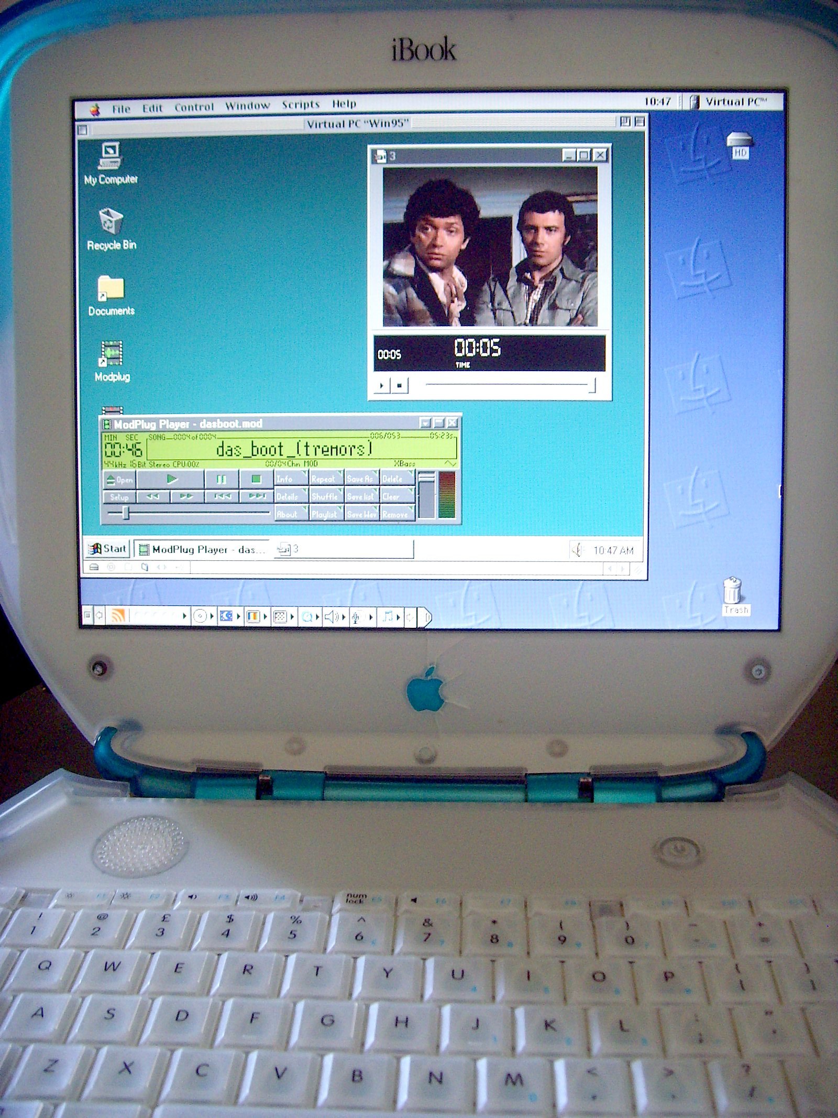
Task: Expand the CD module arrow in Control Strip
Action: pyautogui.click(x=212, y=616)
